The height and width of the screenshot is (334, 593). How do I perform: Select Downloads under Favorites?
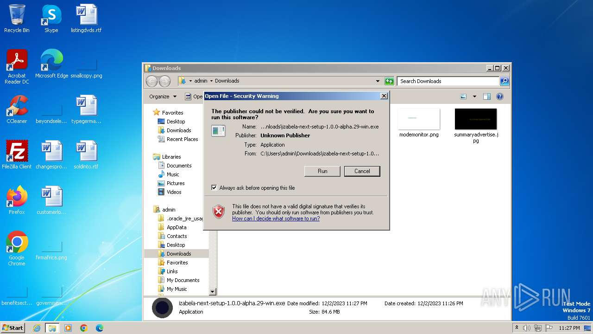(179, 130)
